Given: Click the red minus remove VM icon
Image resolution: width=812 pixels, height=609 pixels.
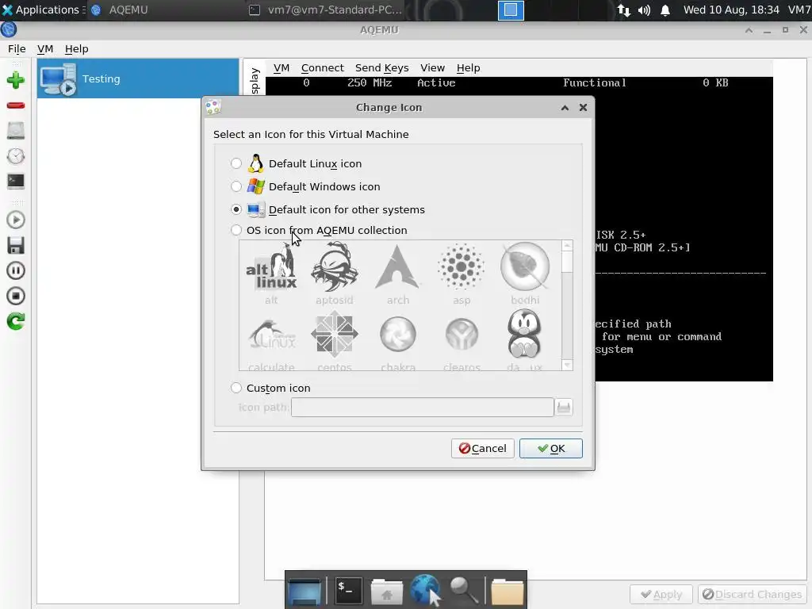Looking at the screenshot, I should pyautogui.click(x=16, y=105).
